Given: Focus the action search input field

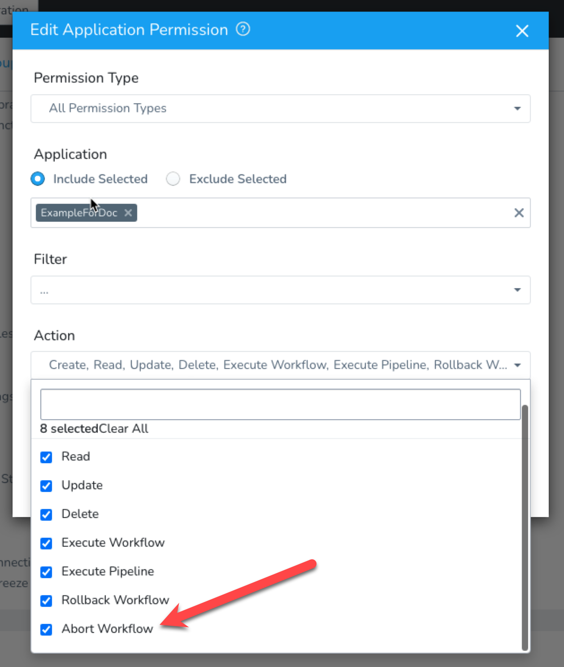Looking at the screenshot, I should coord(280,404).
